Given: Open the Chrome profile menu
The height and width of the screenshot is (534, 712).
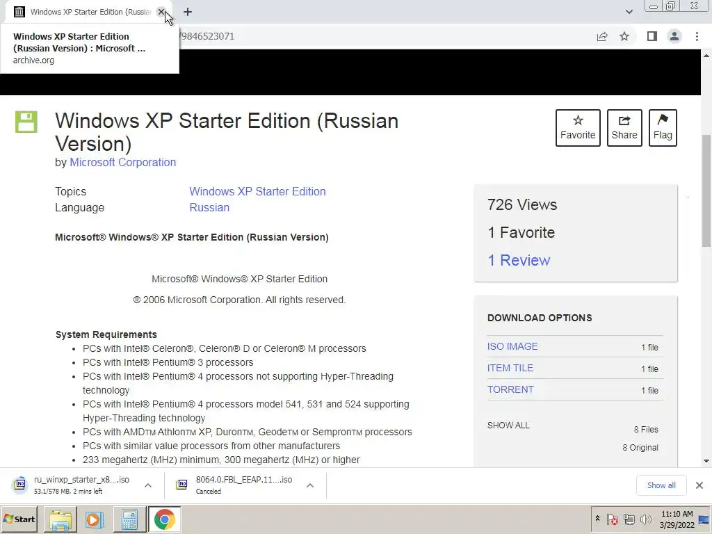Looking at the screenshot, I should pos(674,36).
